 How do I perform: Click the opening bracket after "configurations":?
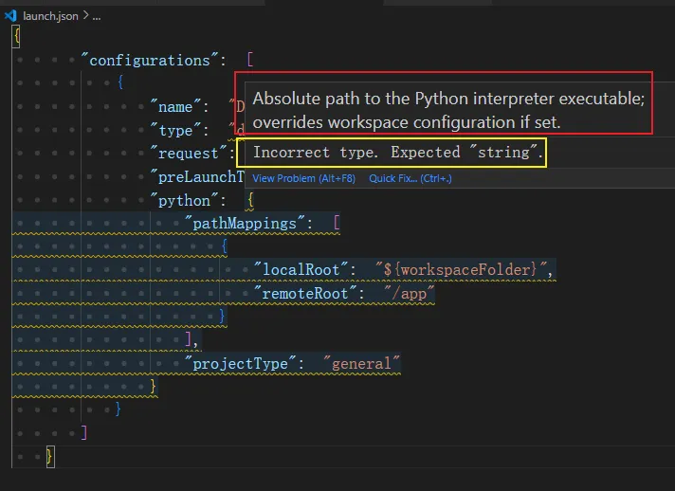[x=250, y=60]
